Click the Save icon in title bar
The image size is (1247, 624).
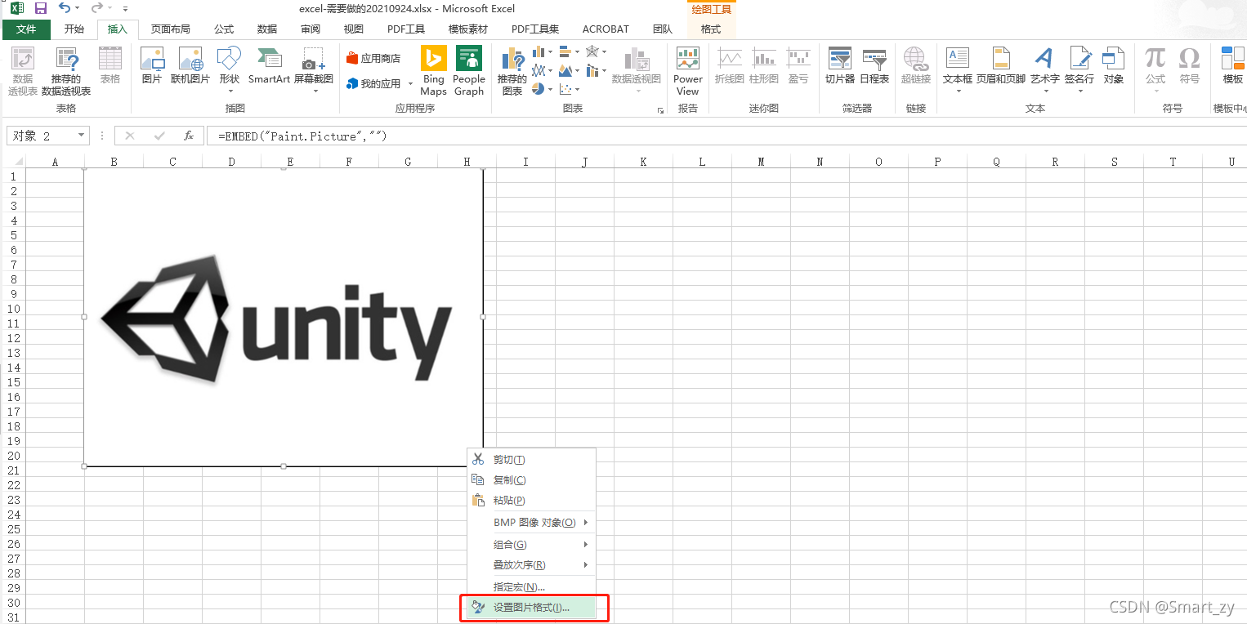click(x=41, y=8)
